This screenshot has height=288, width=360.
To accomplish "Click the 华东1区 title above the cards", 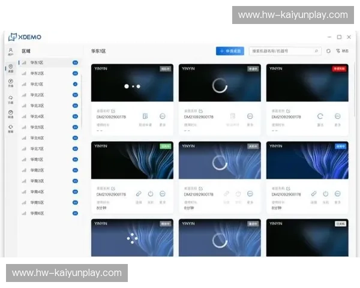I will tap(98, 51).
